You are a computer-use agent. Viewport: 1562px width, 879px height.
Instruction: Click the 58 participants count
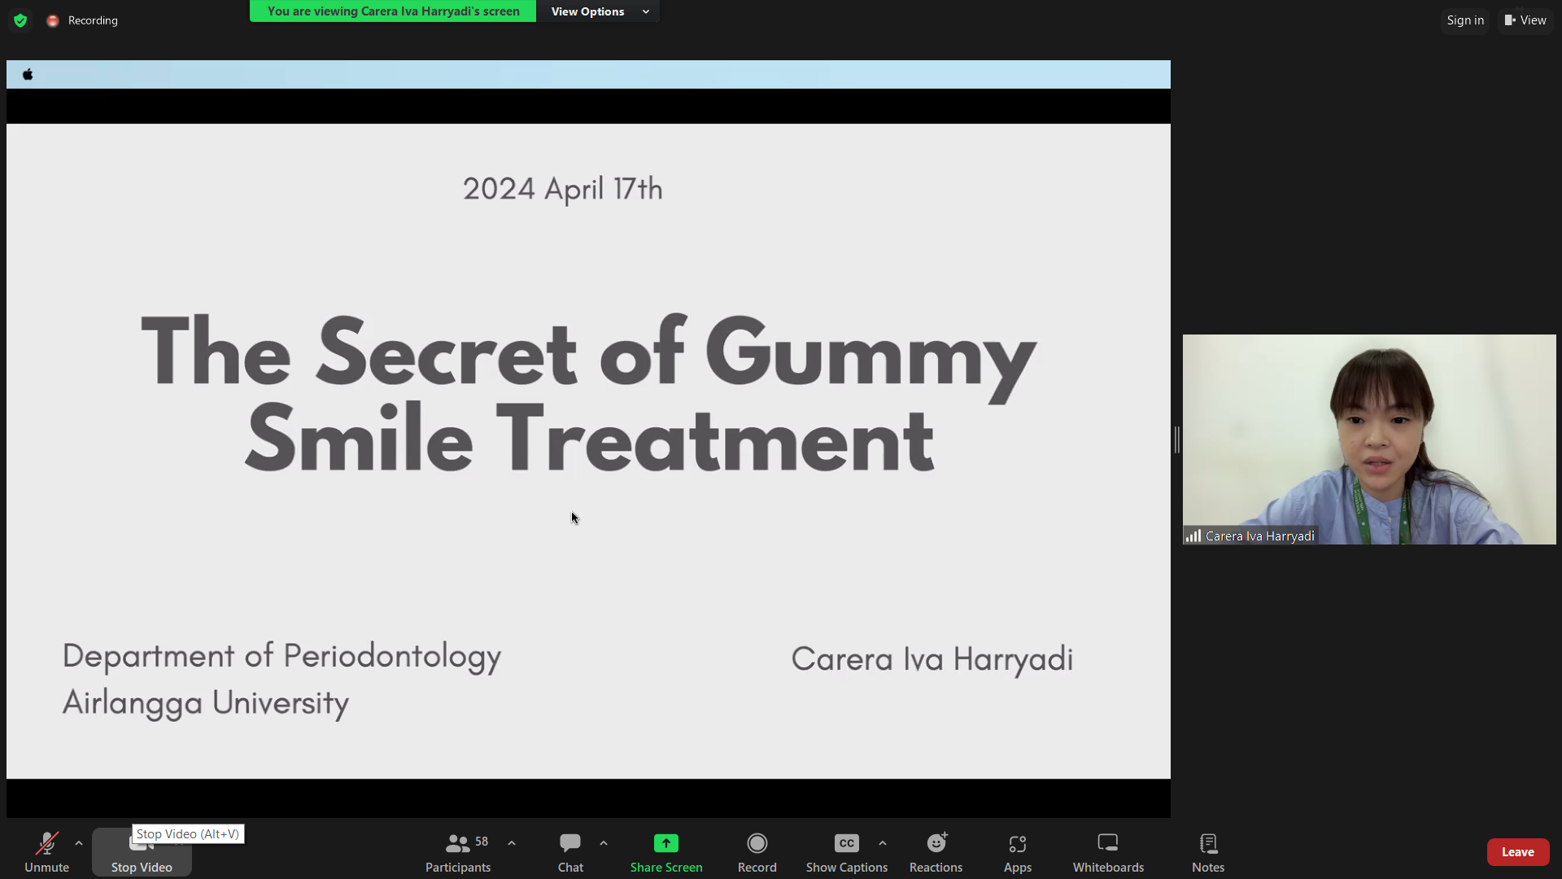point(482,842)
